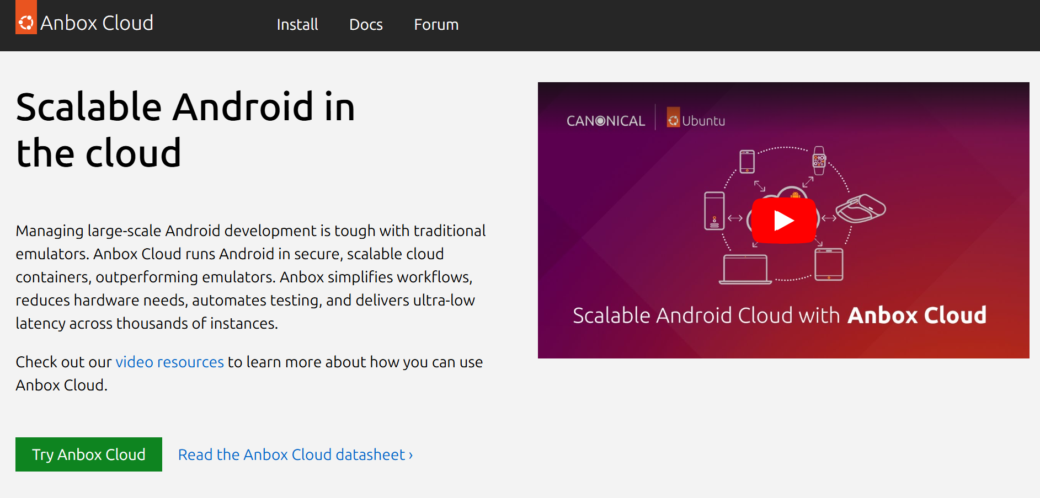Viewport: 1040px width, 498px height.
Task: Read the Anbox Cloud datasheet link
Action: (x=296, y=454)
